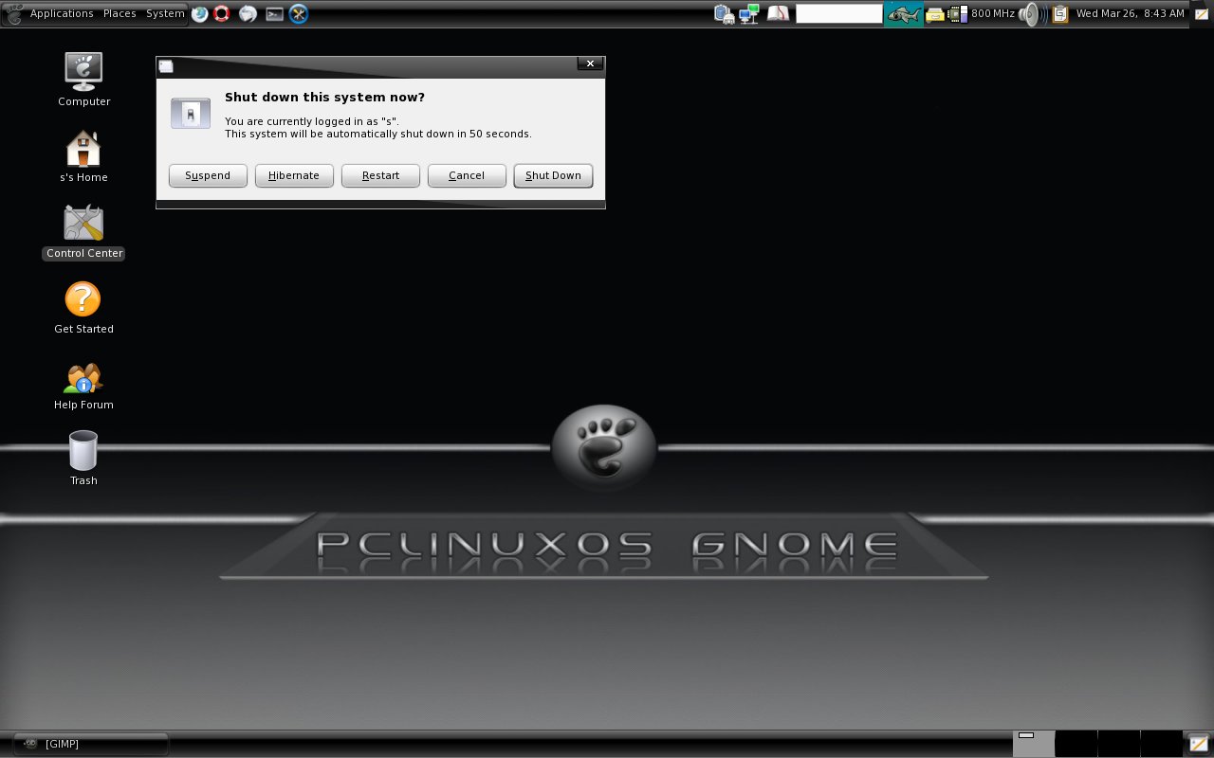
Task: Choose Hibernate in the shutdown dialog
Action: [294, 175]
